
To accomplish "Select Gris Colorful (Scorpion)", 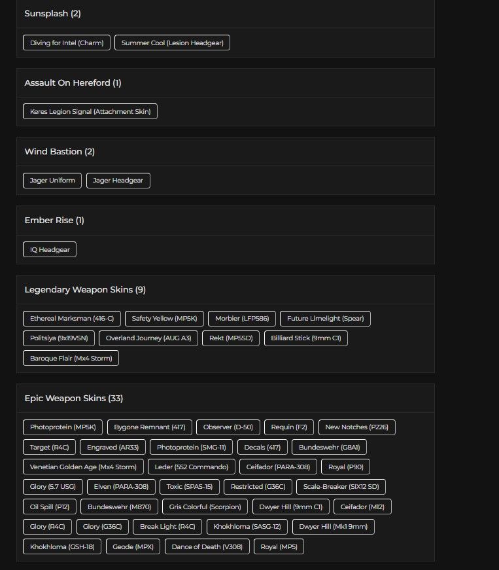I will pos(205,507).
